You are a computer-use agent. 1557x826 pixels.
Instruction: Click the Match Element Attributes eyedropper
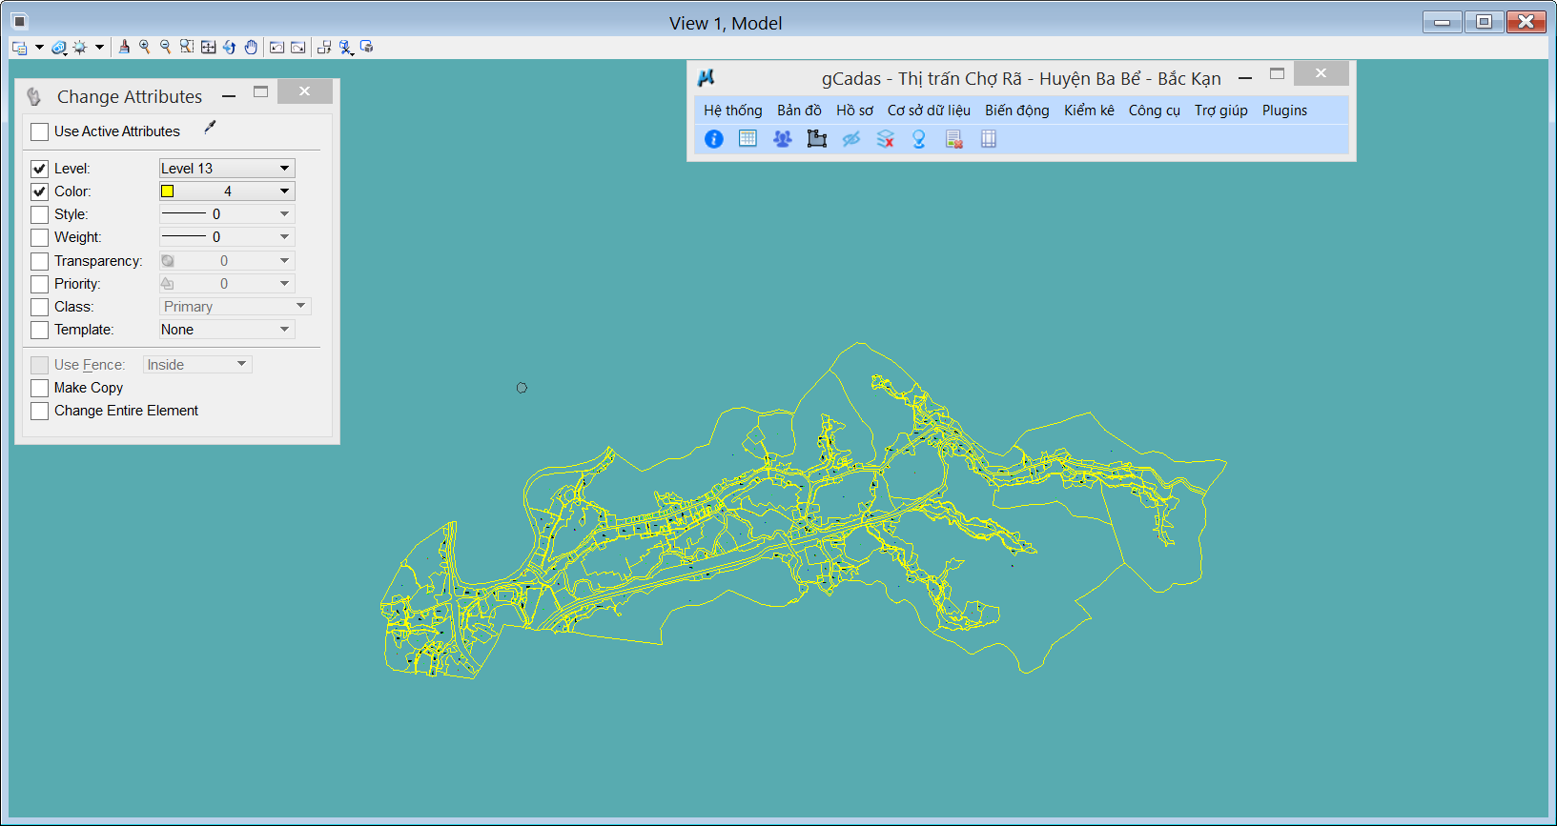coord(210,128)
